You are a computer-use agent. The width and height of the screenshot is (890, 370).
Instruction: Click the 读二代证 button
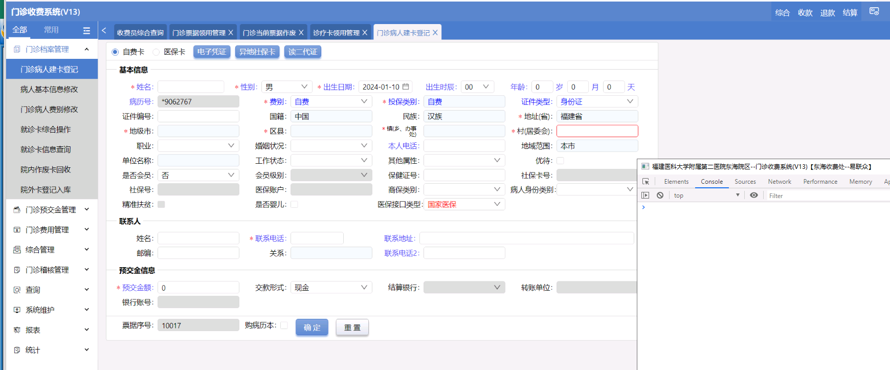coord(303,52)
